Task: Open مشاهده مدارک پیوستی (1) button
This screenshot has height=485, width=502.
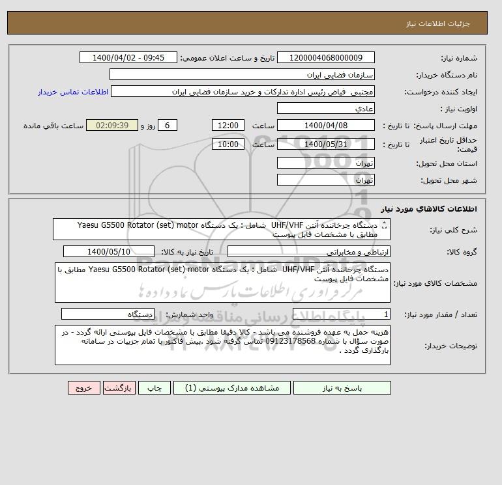Action: tap(232, 388)
